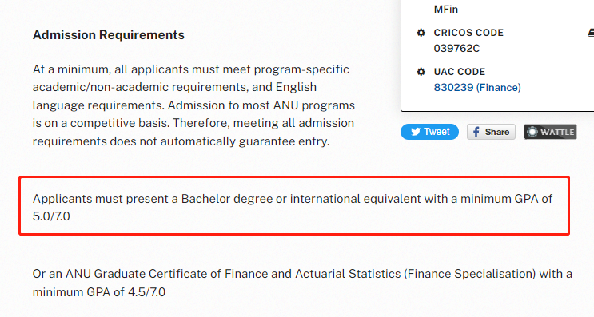
Task: Click the 4.5/7.0 GPA text
Action: click(146, 292)
